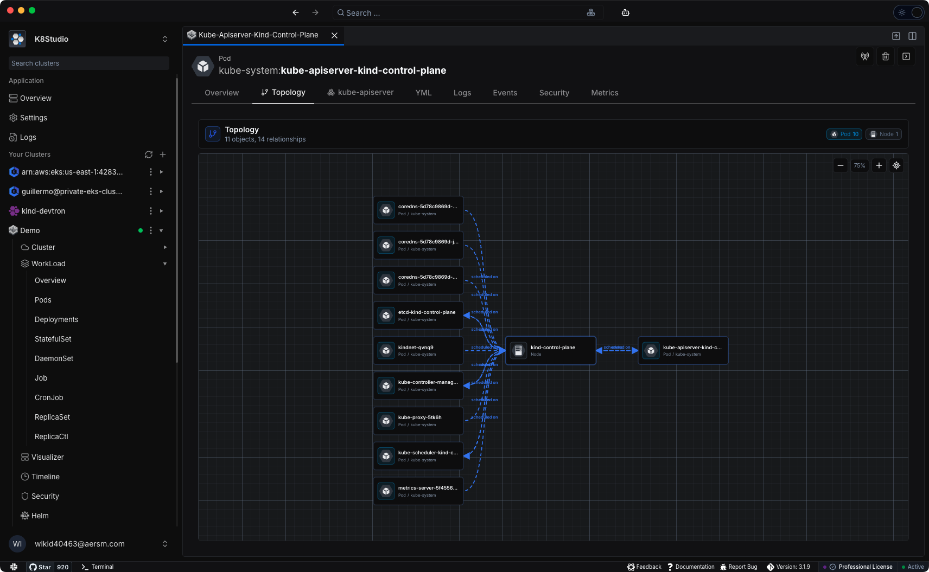Switch to the Overview pod tab

pyautogui.click(x=222, y=93)
